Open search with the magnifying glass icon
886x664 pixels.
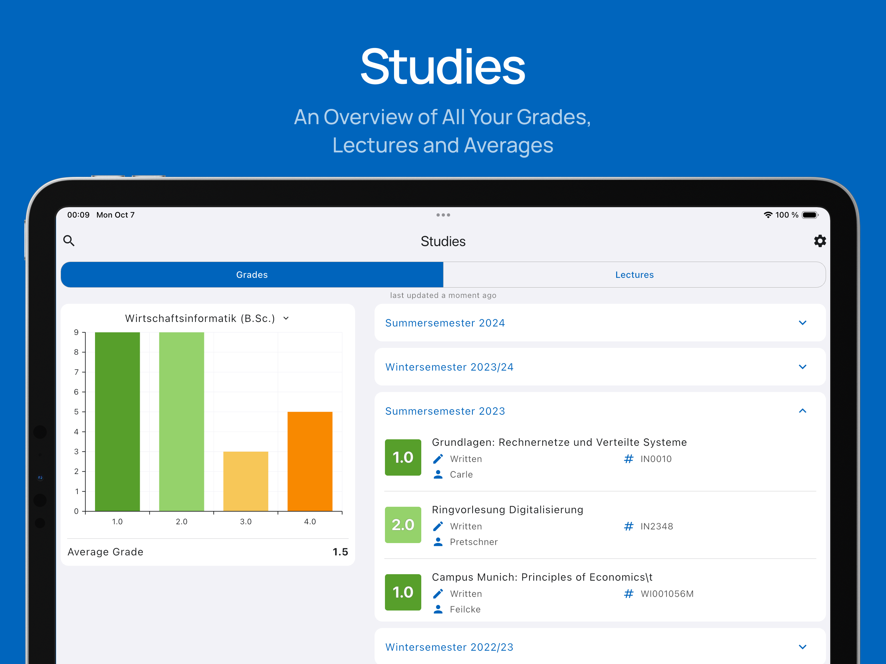click(69, 241)
